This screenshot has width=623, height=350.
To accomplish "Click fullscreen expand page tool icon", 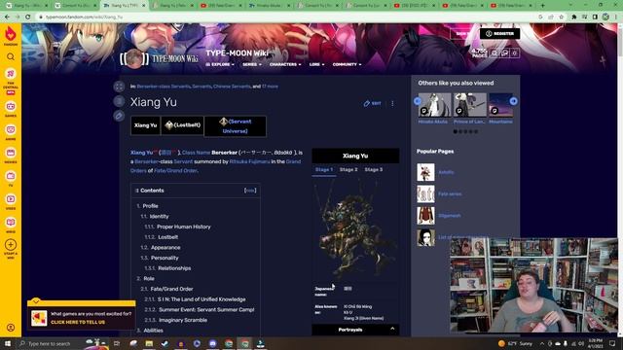I will point(119,87).
